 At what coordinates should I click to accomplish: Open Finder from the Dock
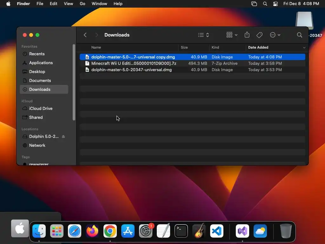click(39, 231)
